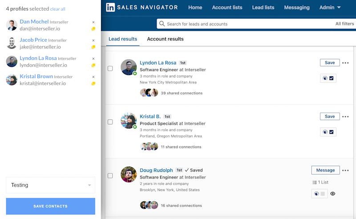Viewport: 356px width, 219px height.
Task: Switch to Account results tab
Action: click(165, 39)
